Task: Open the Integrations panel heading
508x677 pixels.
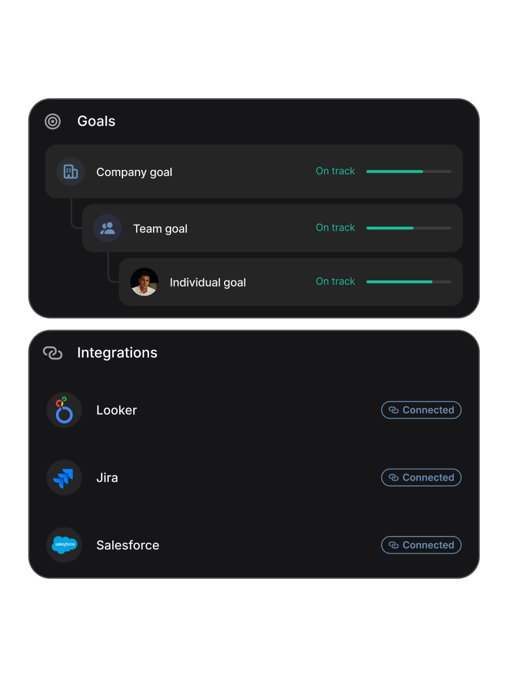Action: [117, 353]
